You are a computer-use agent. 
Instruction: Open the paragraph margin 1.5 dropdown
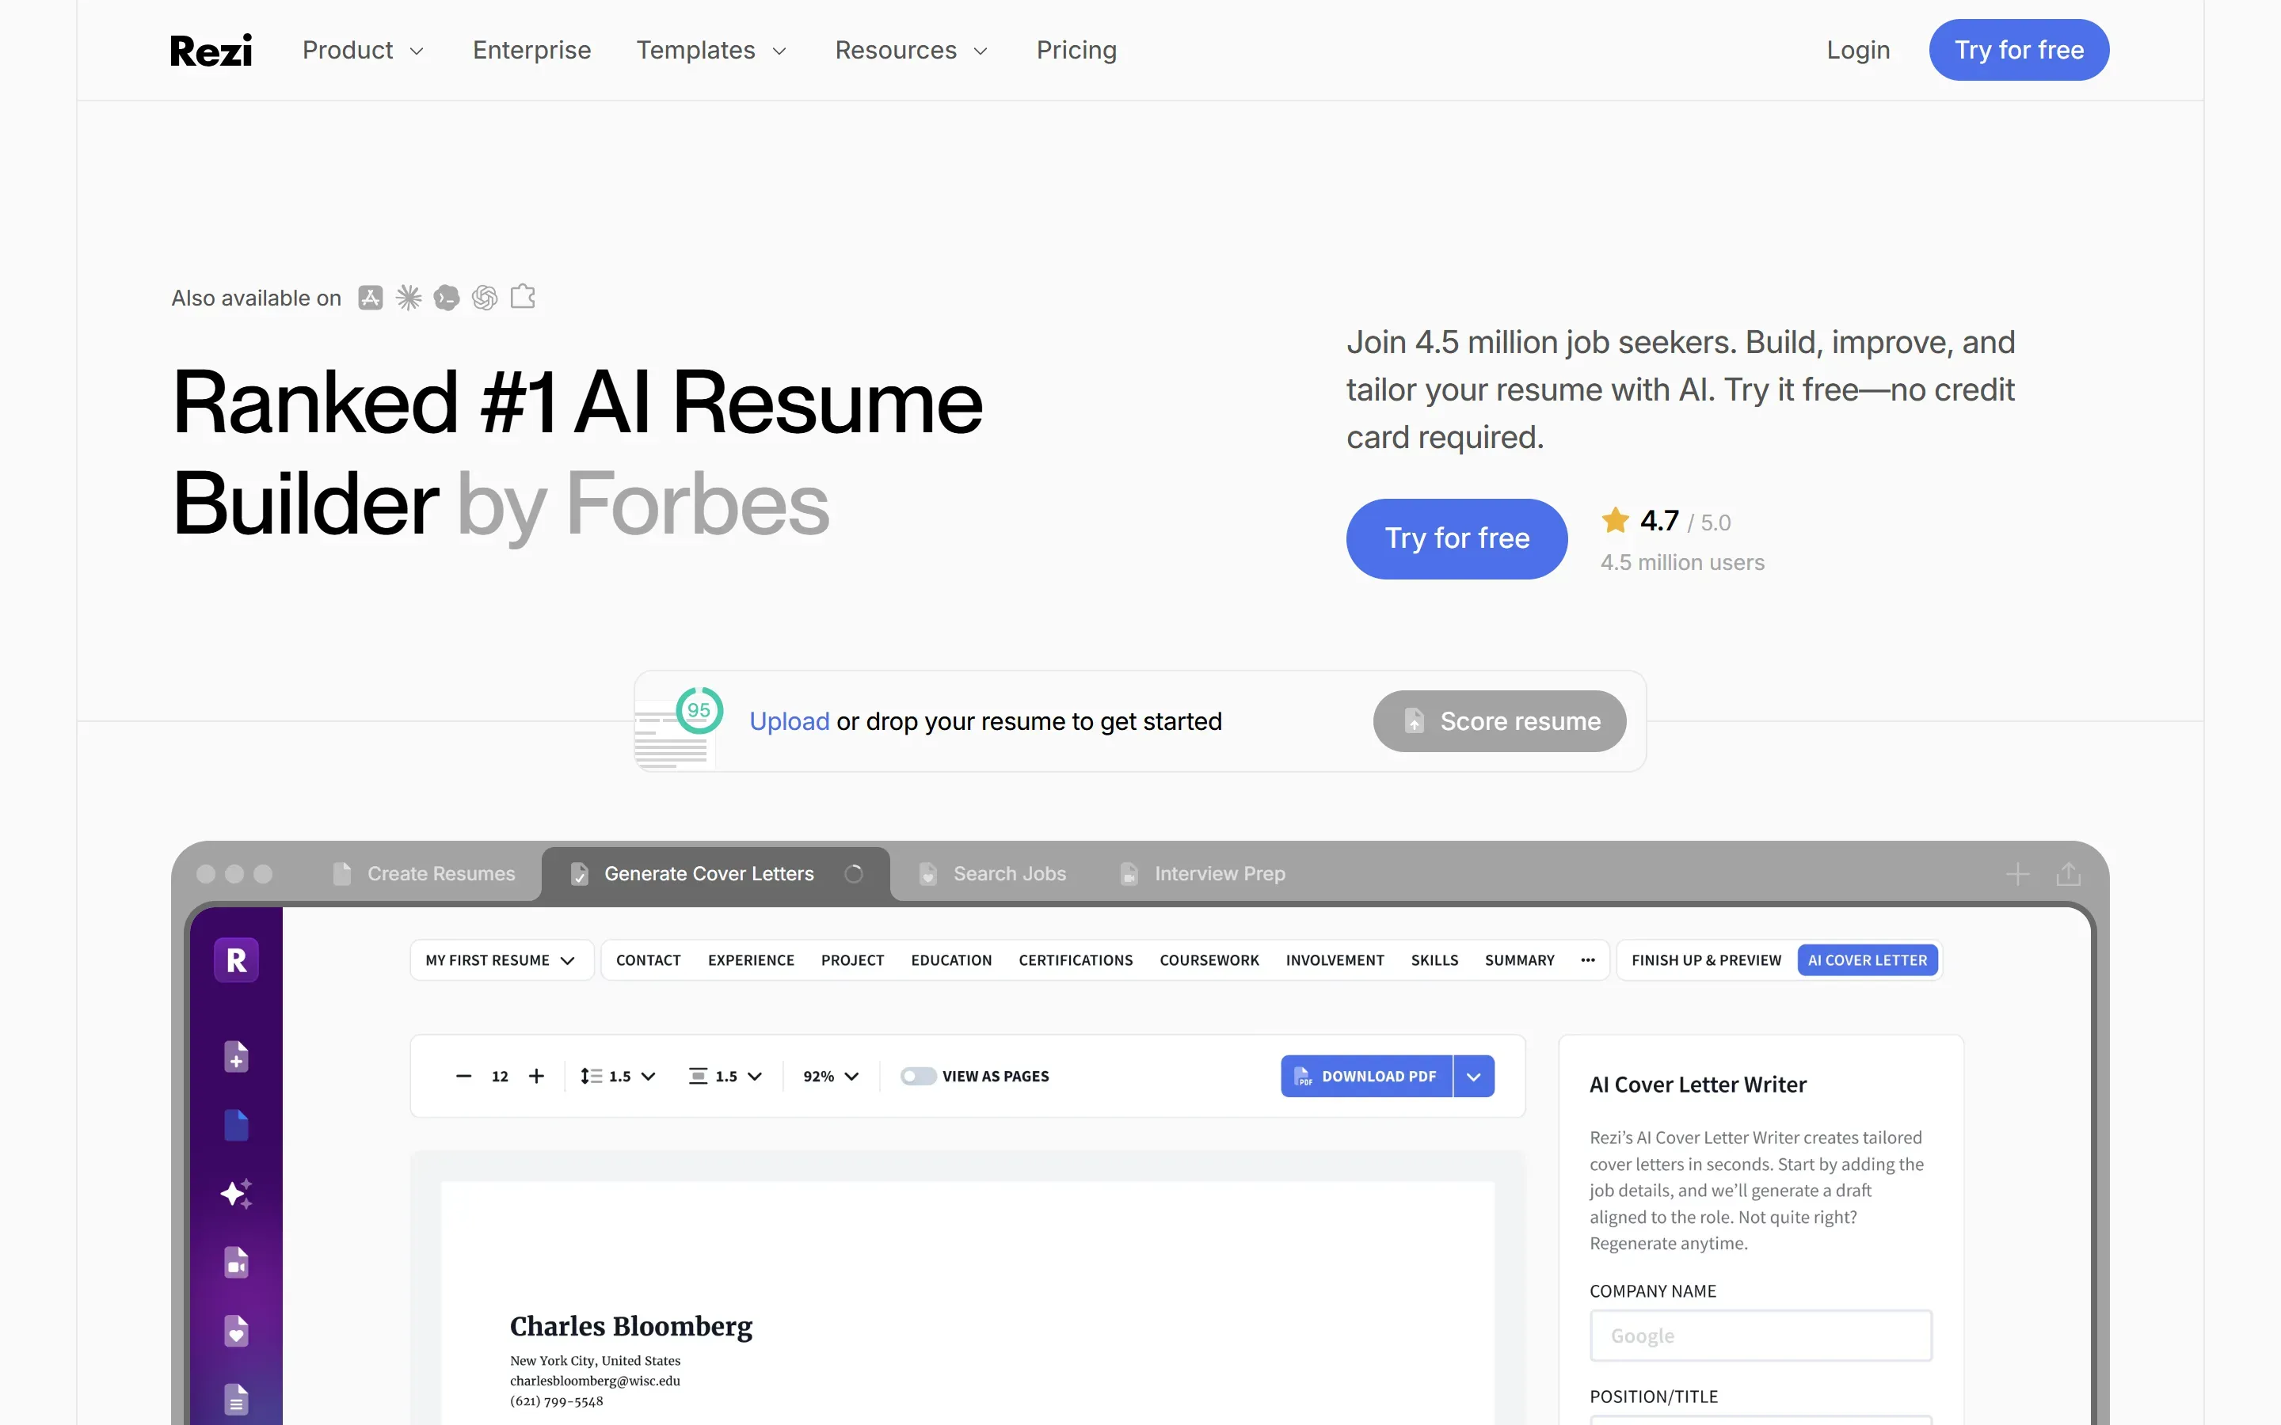725,1077
